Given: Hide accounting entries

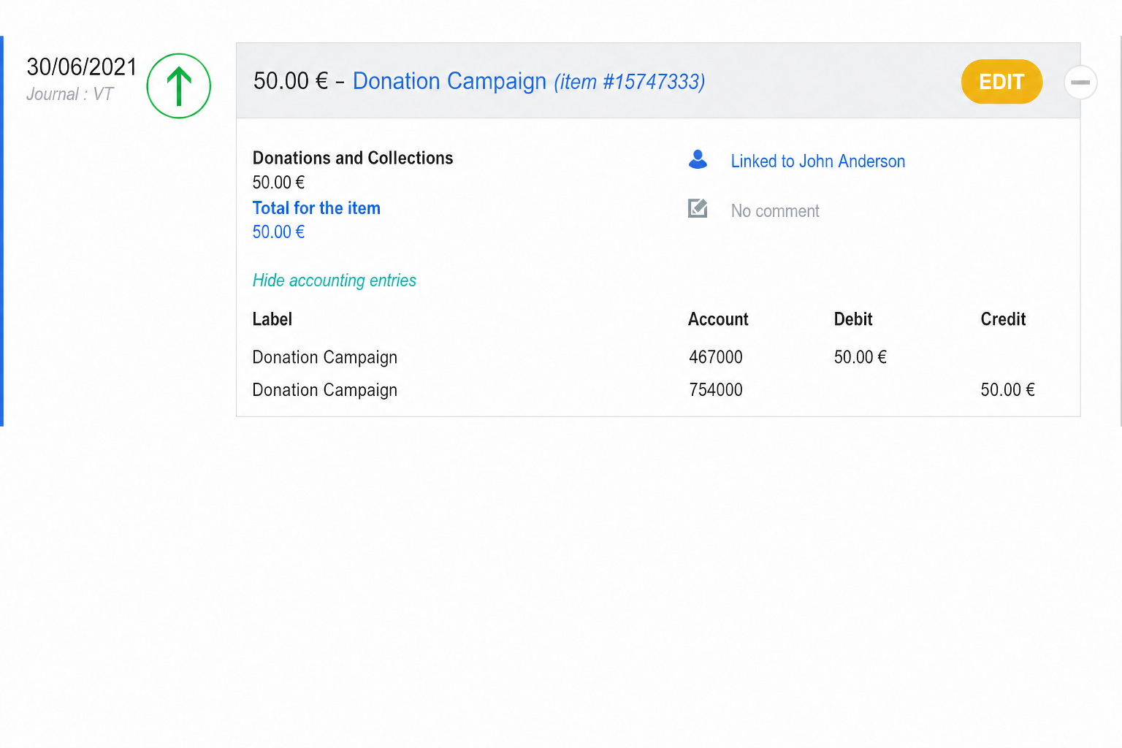Looking at the screenshot, I should coord(334,280).
